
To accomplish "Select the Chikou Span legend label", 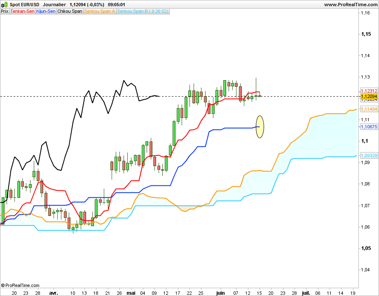I will [x=70, y=12].
